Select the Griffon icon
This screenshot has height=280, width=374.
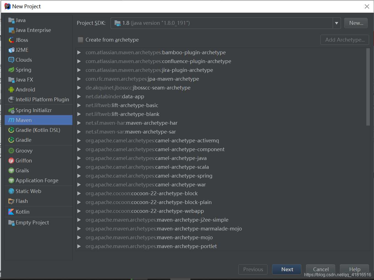[x=11, y=161]
